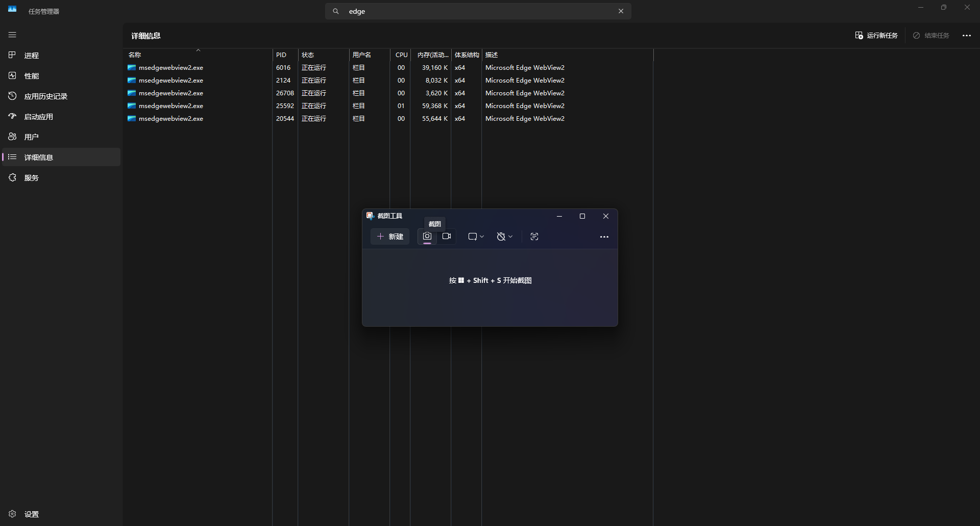980x526 pixels.
Task: Open See more menu in Snipping Tool
Action: click(604, 236)
